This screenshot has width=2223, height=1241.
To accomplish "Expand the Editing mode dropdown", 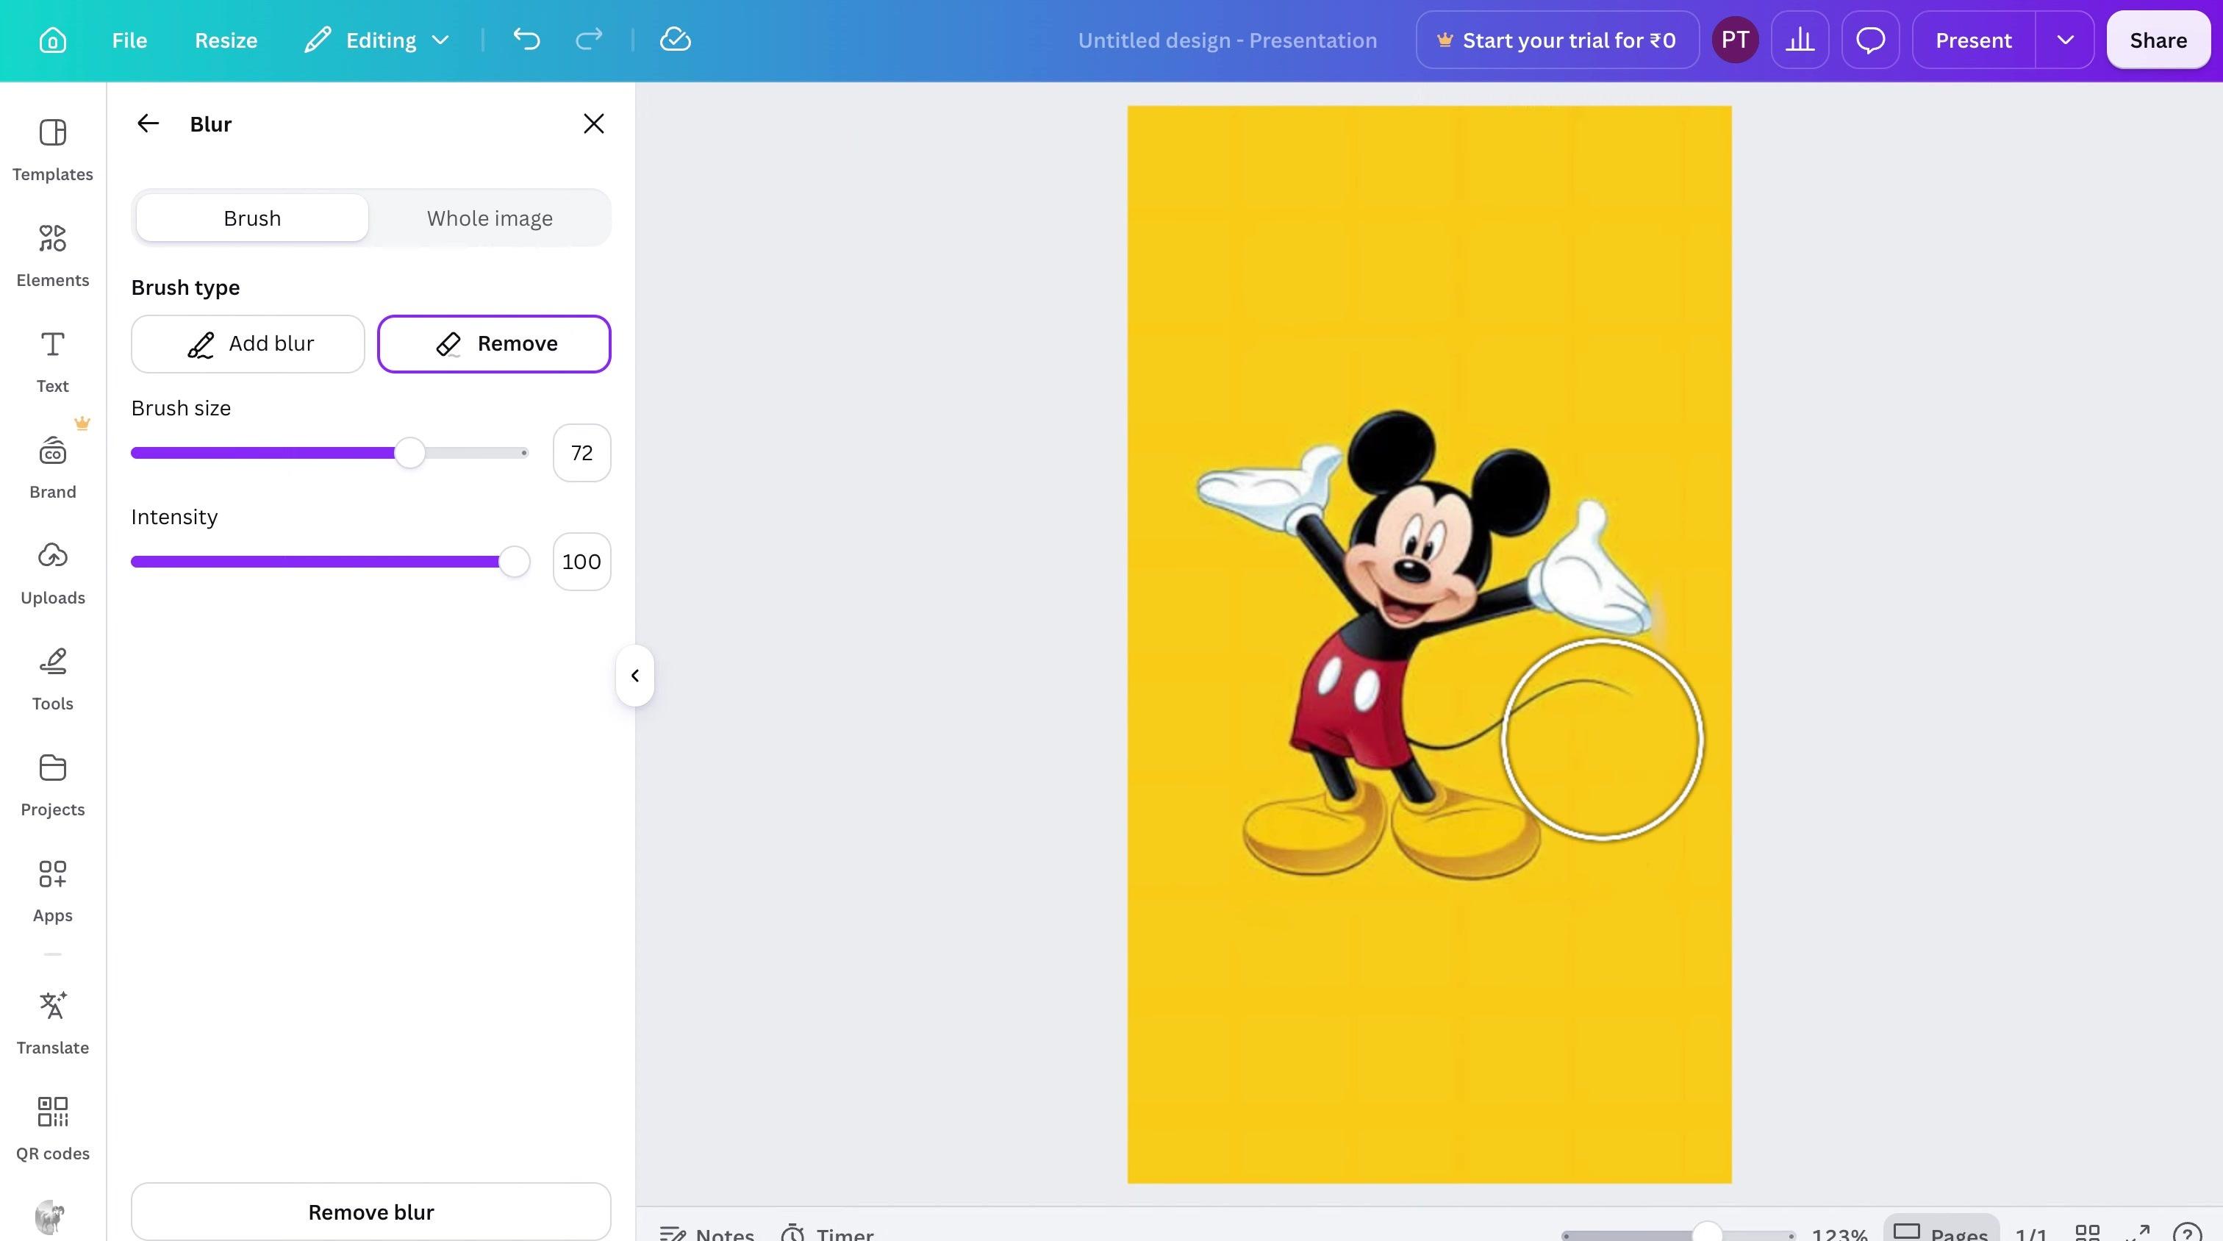I will coord(377,40).
